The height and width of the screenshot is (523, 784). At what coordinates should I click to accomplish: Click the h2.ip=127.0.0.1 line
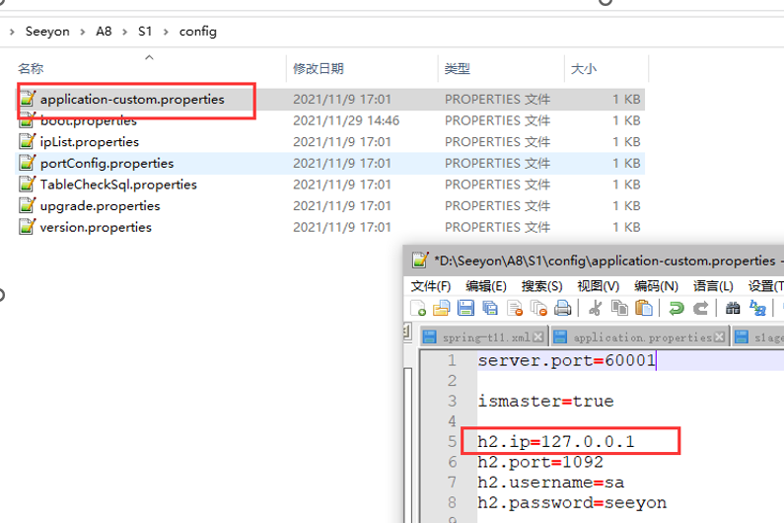point(556,441)
